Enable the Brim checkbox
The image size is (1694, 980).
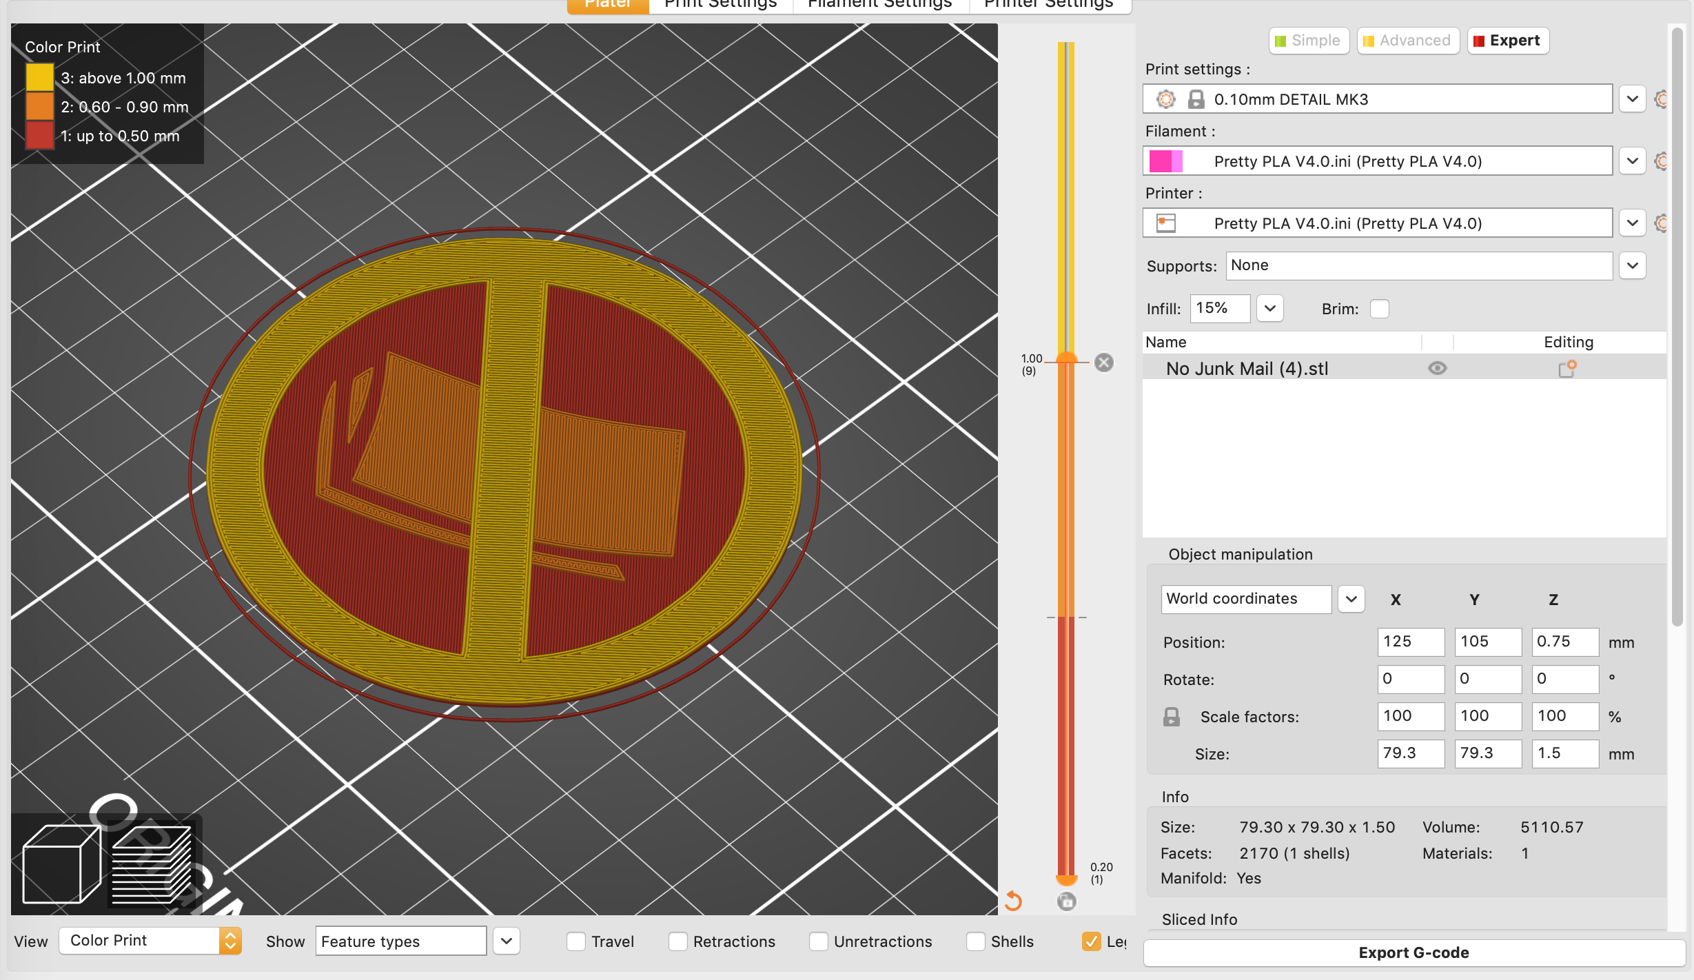[x=1379, y=309]
